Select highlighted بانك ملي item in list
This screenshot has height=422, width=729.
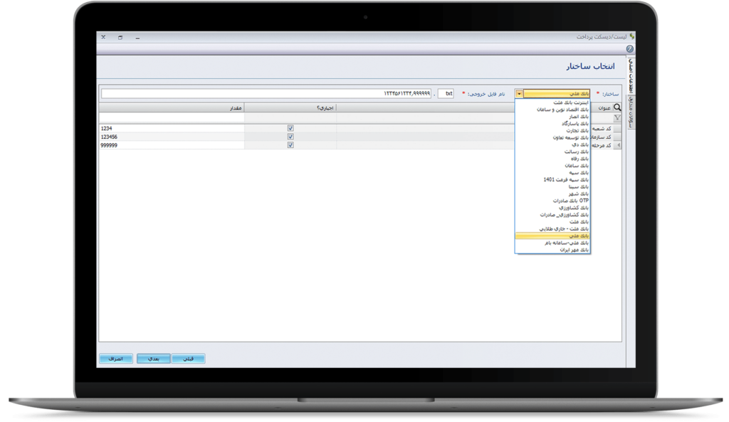[x=552, y=236]
